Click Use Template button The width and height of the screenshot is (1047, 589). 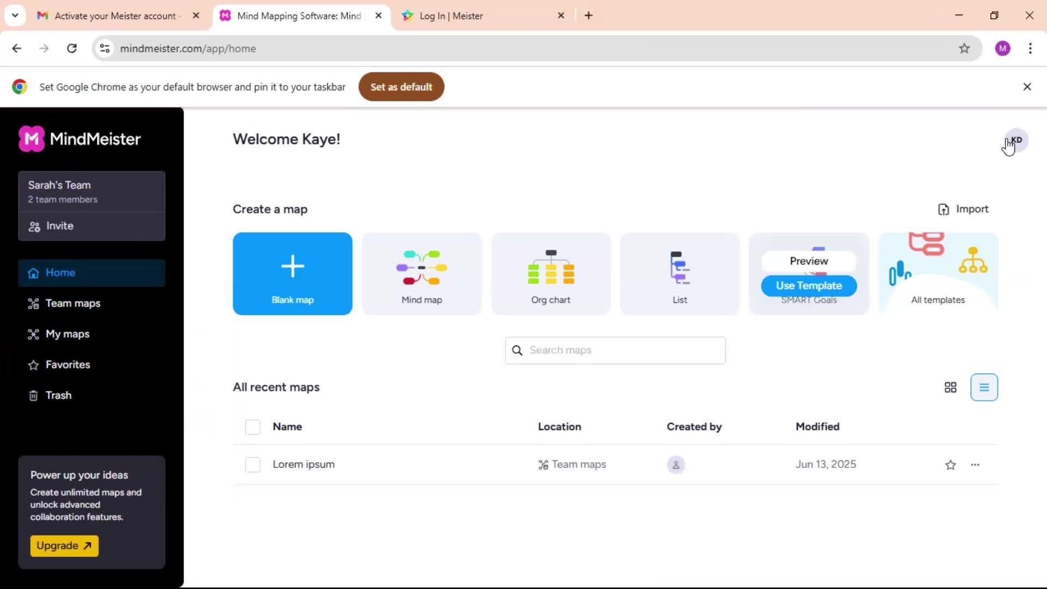coord(809,286)
